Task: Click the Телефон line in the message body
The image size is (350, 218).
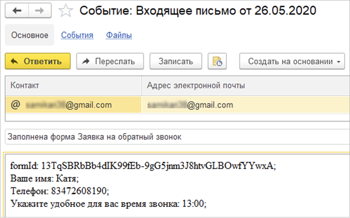Action: coord(59,191)
